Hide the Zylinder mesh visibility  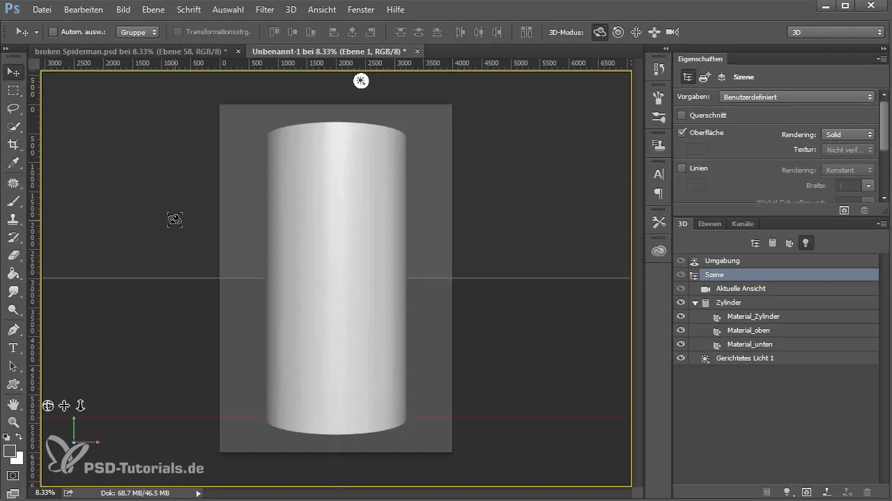tap(682, 303)
